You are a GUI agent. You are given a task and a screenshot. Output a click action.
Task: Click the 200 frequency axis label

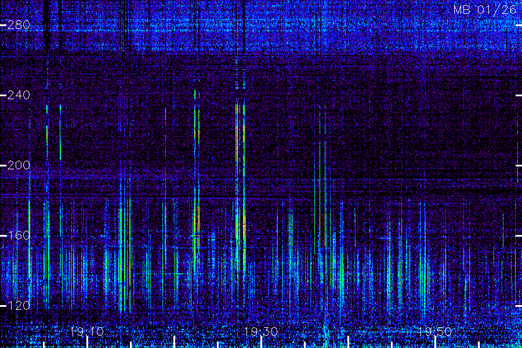point(19,165)
